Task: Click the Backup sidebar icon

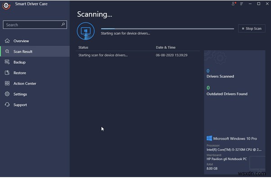Action: (x=7, y=62)
